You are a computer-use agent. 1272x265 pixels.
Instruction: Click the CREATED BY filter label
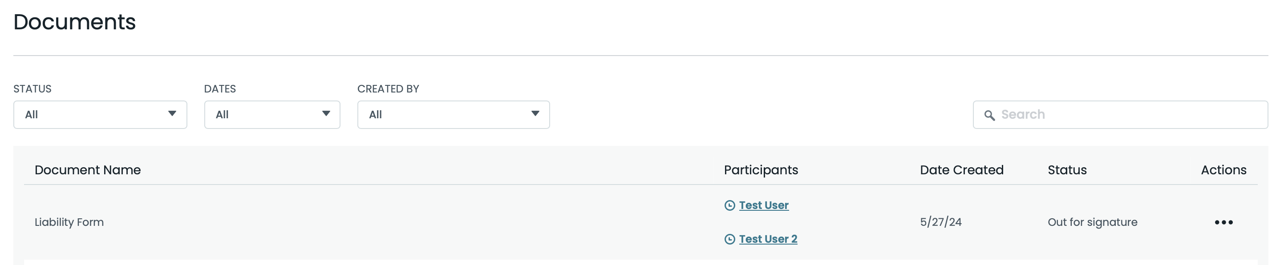tap(388, 89)
